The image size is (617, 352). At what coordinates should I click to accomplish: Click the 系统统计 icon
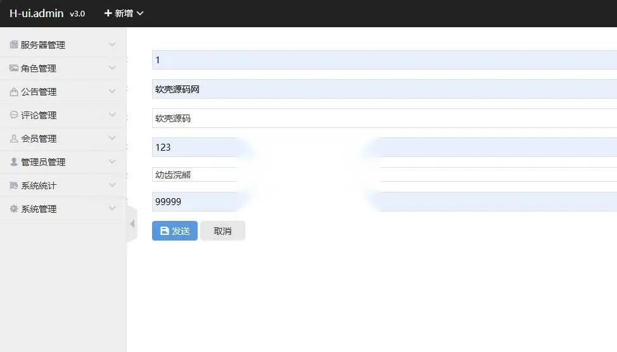(x=14, y=185)
